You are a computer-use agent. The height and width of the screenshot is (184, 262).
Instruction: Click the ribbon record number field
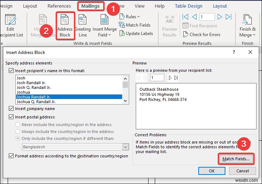pos(207,17)
